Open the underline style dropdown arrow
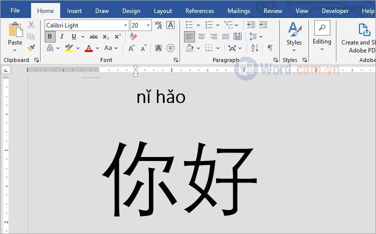This screenshot has width=376, height=234. (83, 36)
